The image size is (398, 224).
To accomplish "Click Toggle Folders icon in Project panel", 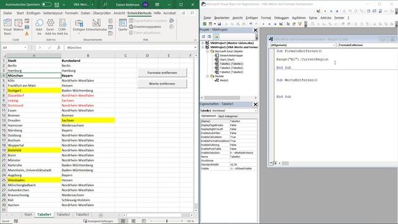I will pyautogui.click(x=216, y=37).
